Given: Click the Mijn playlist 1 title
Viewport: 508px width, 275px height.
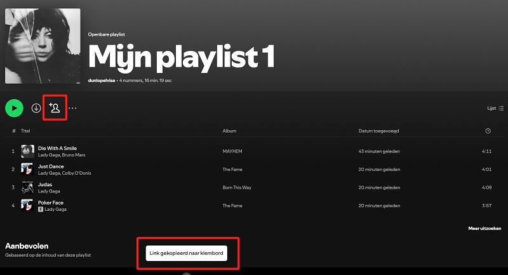Looking at the screenshot, I should [x=182, y=58].
